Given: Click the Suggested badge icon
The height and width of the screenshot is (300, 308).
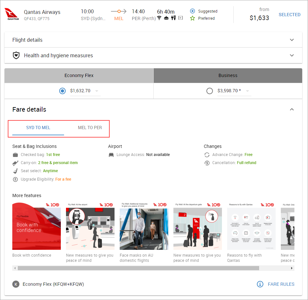Looking at the screenshot, I should [x=192, y=11].
